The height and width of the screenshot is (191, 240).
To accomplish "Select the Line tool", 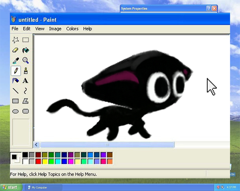I will tap(16, 91).
